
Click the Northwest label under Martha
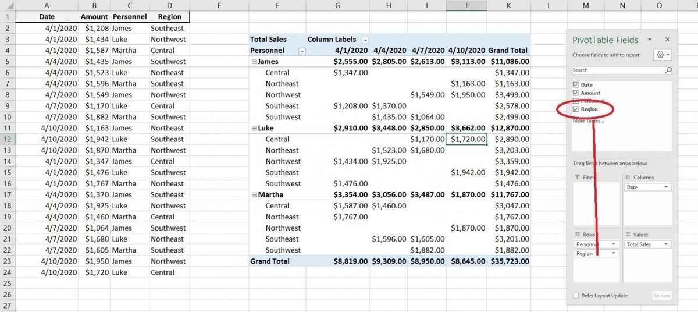coord(283,228)
